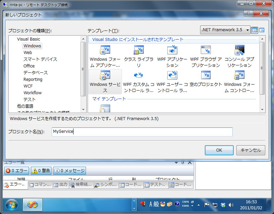274x214 pixels.
Task: Click templates list scrollbar down arrow
Action: point(262,110)
